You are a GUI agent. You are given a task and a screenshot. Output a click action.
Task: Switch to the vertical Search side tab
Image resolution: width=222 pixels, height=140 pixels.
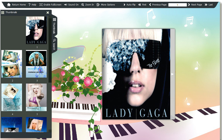point(55,45)
